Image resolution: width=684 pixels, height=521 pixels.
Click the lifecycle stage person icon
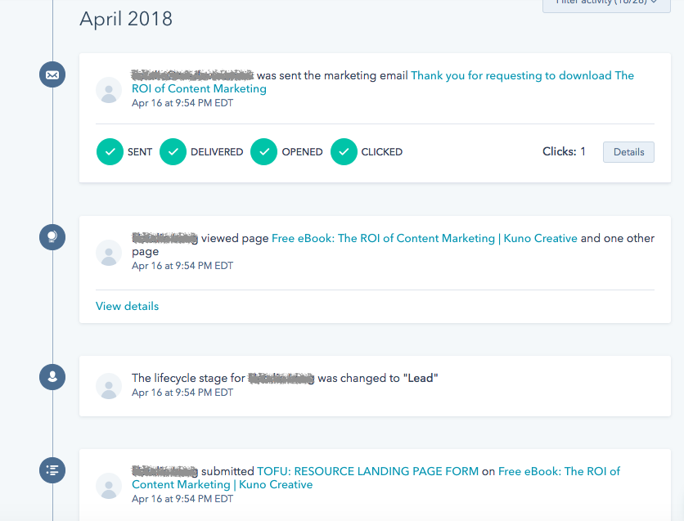[52, 377]
